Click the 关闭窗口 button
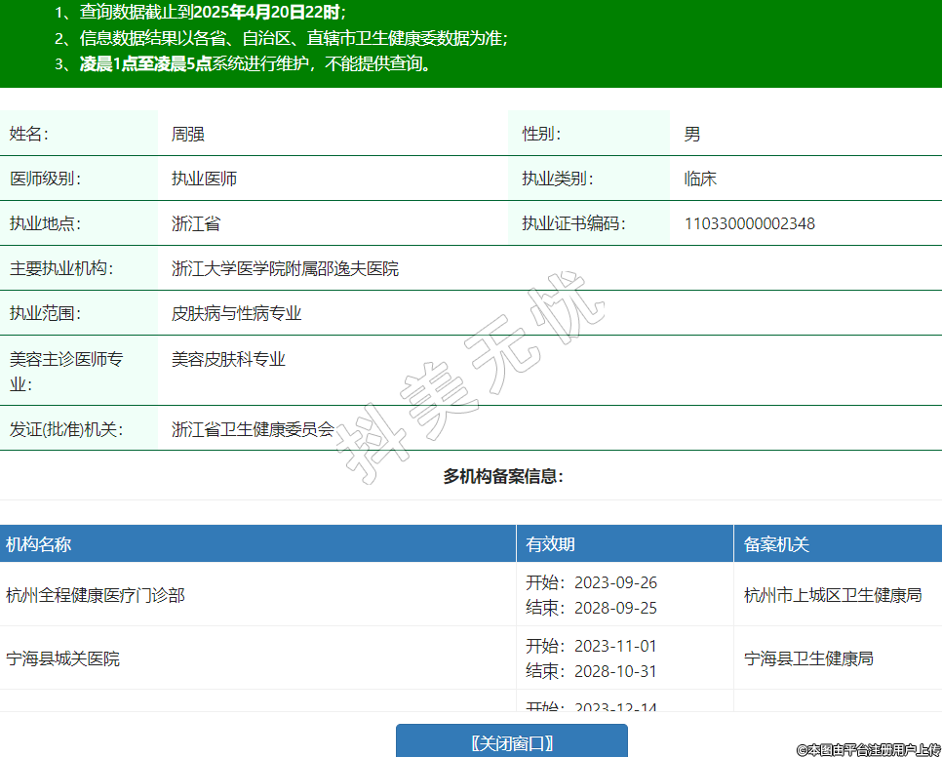The height and width of the screenshot is (757, 942). [511, 742]
